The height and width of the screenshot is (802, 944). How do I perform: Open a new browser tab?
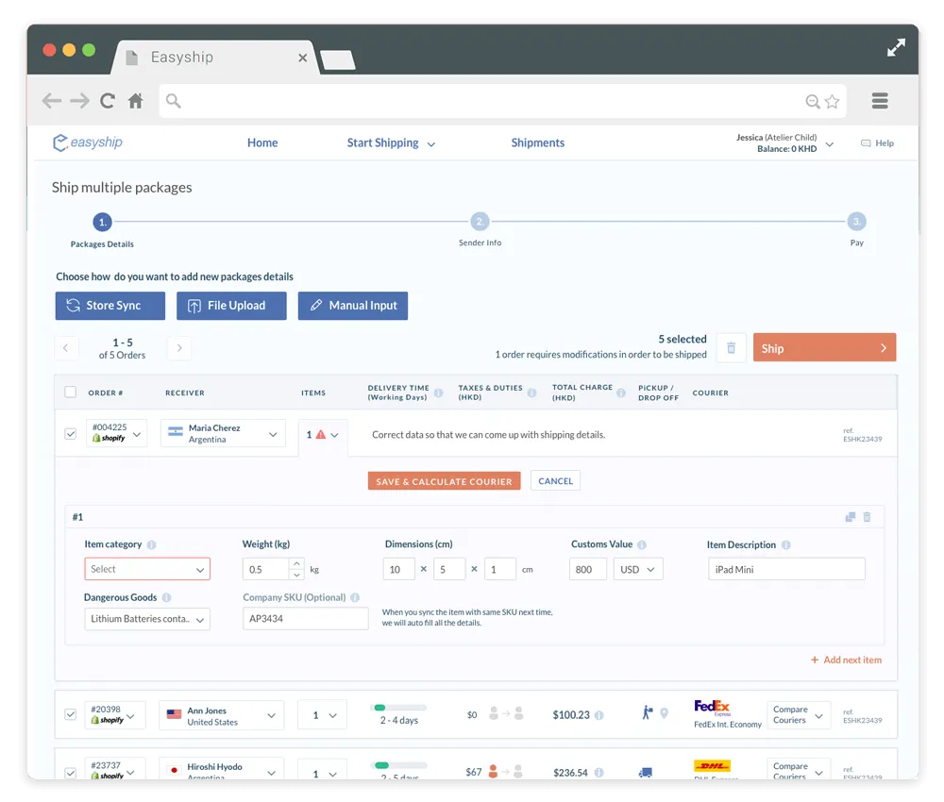(337, 60)
